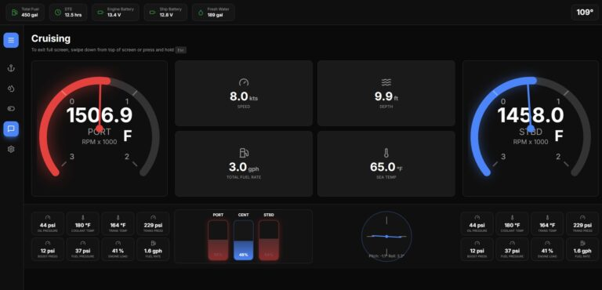Click the blue STBD RPM gauge reading 1458.0
The width and height of the screenshot is (602, 290).
tap(531, 129)
